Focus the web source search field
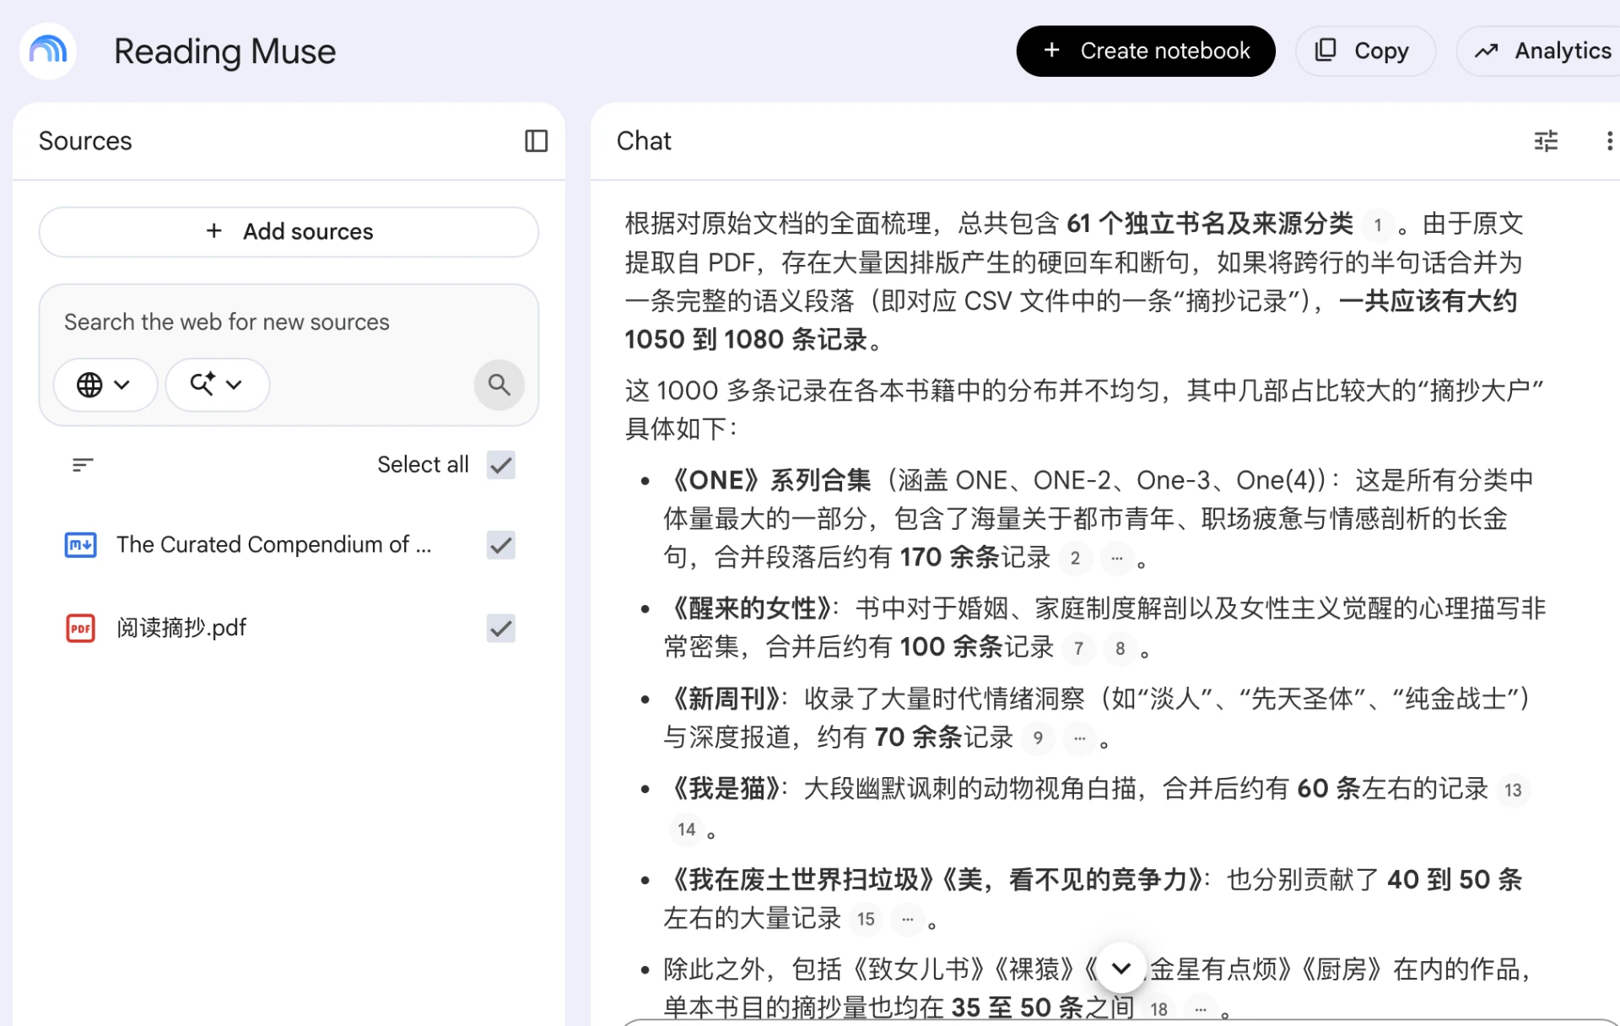This screenshot has width=1620, height=1026. [x=289, y=321]
